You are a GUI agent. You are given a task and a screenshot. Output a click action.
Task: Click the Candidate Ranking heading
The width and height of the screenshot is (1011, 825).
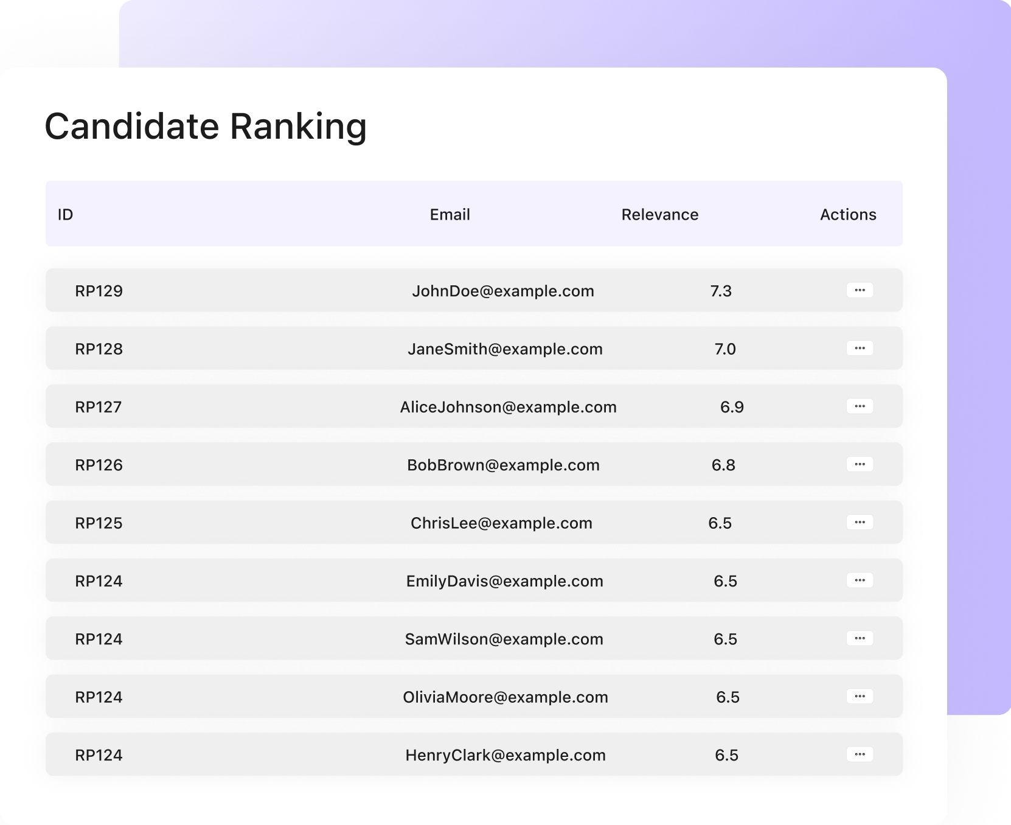coord(206,127)
